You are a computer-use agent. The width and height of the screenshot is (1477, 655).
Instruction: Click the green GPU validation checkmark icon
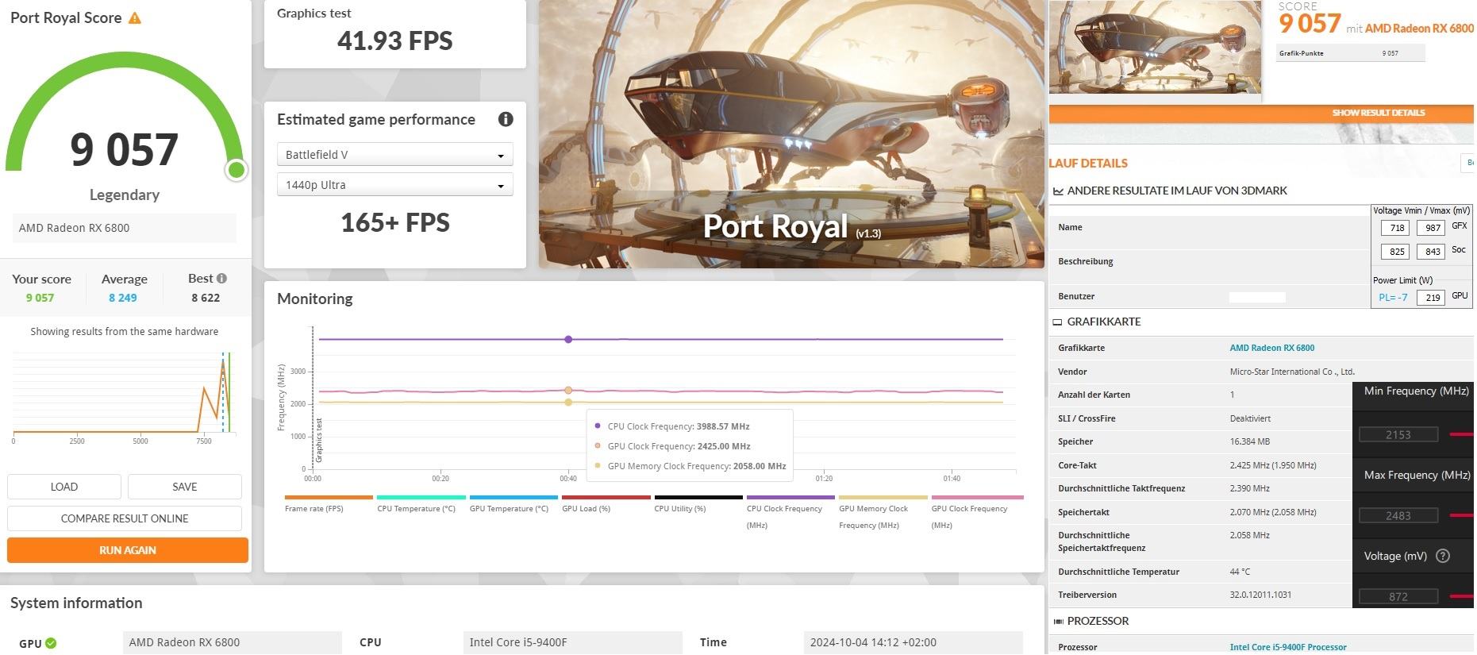pyautogui.click(x=51, y=643)
